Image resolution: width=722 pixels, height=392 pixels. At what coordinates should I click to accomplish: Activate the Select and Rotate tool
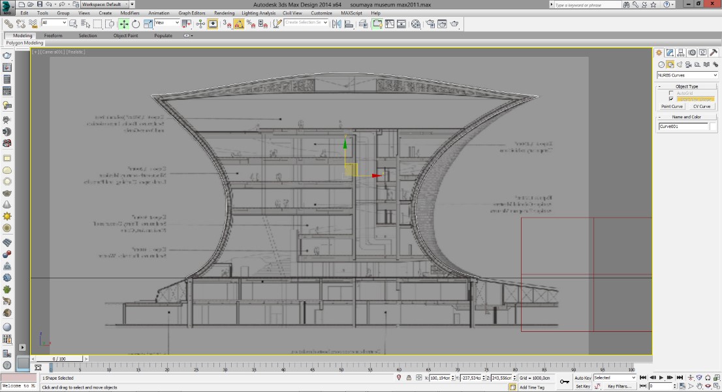pyautogui.click(x=136, y=24)
